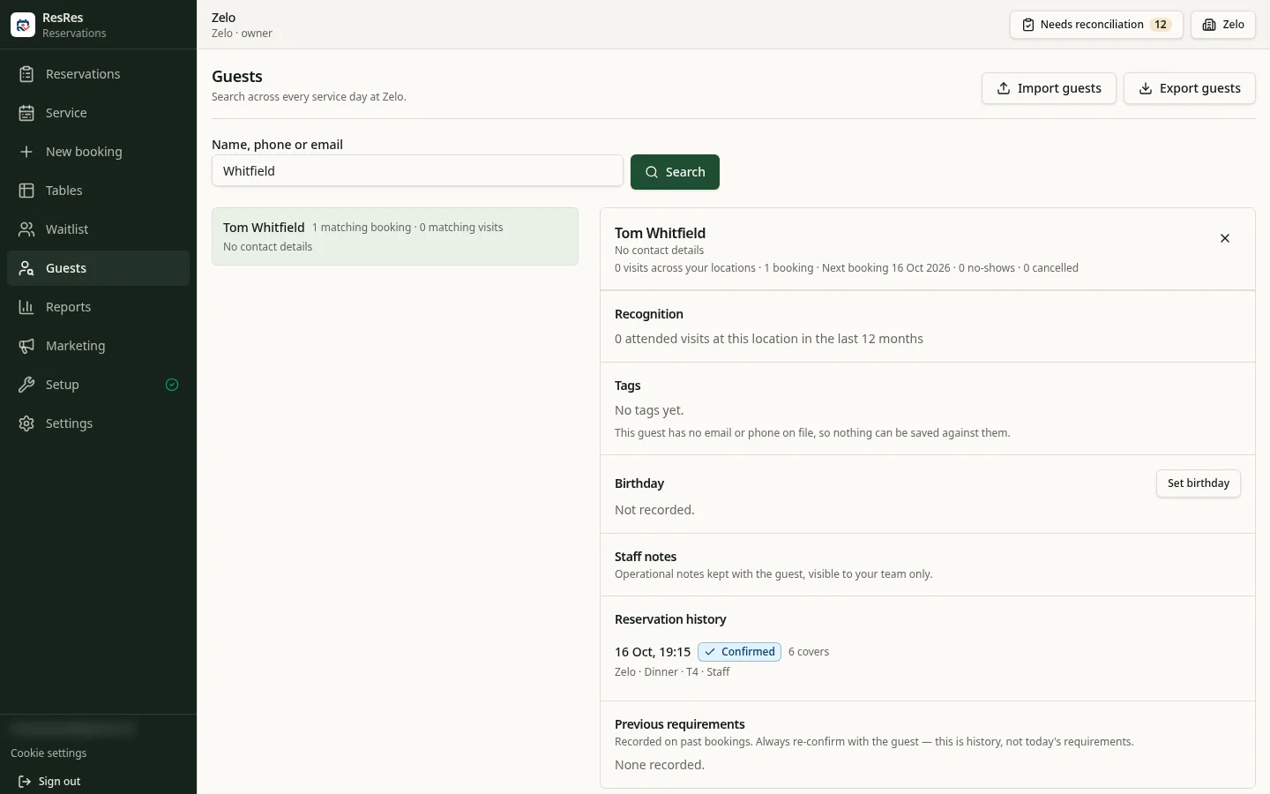Go to Tables section
Viewport: 1270px width, 794px height.
tap(98, 191)
